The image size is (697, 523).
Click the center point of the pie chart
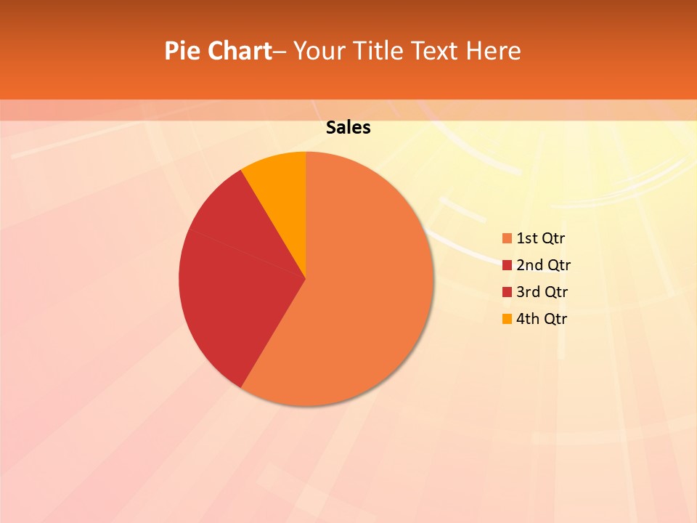click(306, 278)
